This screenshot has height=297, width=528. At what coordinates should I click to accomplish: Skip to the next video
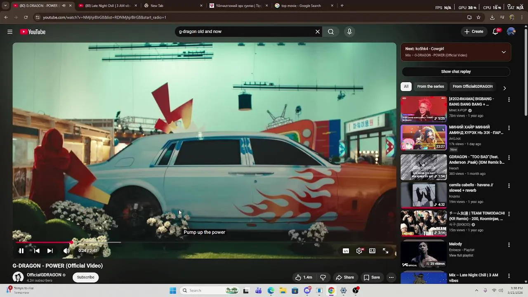(50, 251)
